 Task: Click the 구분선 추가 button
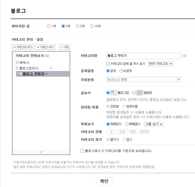pyautogui.click(x=45, y=47)
